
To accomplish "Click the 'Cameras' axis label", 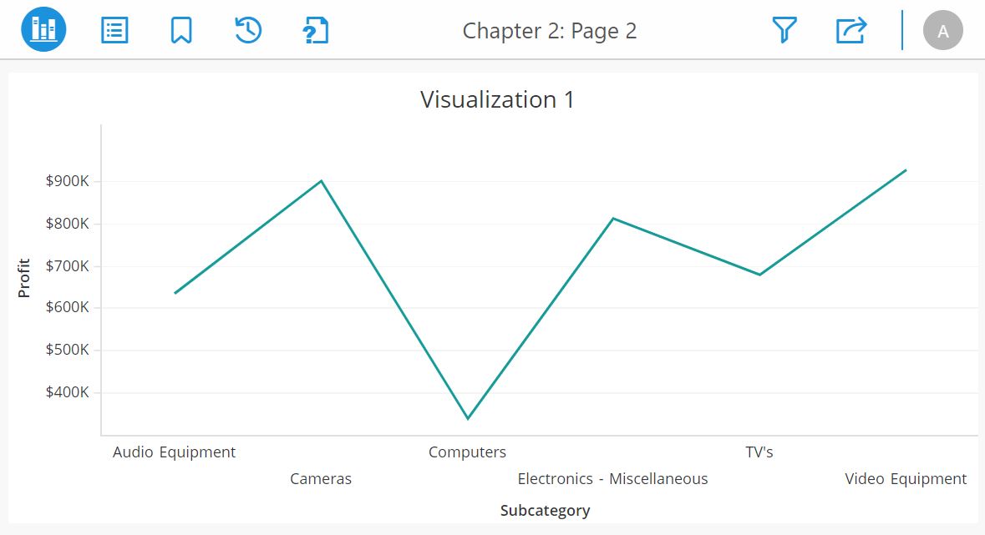I will tap(321, 478).
